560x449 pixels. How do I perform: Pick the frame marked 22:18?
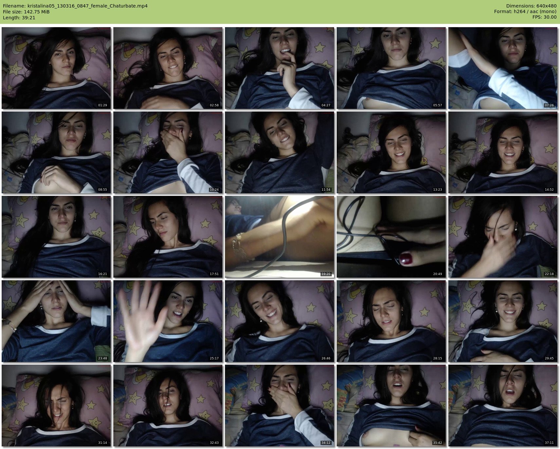pyautogui.click(x=503, y=237)
